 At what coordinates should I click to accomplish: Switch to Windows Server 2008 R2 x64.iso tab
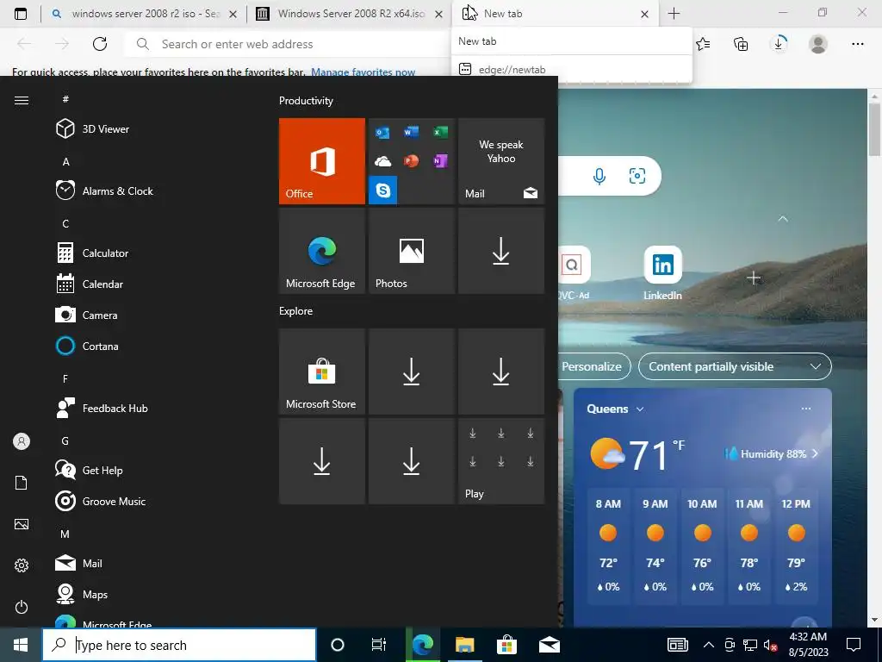coord(348,14)
